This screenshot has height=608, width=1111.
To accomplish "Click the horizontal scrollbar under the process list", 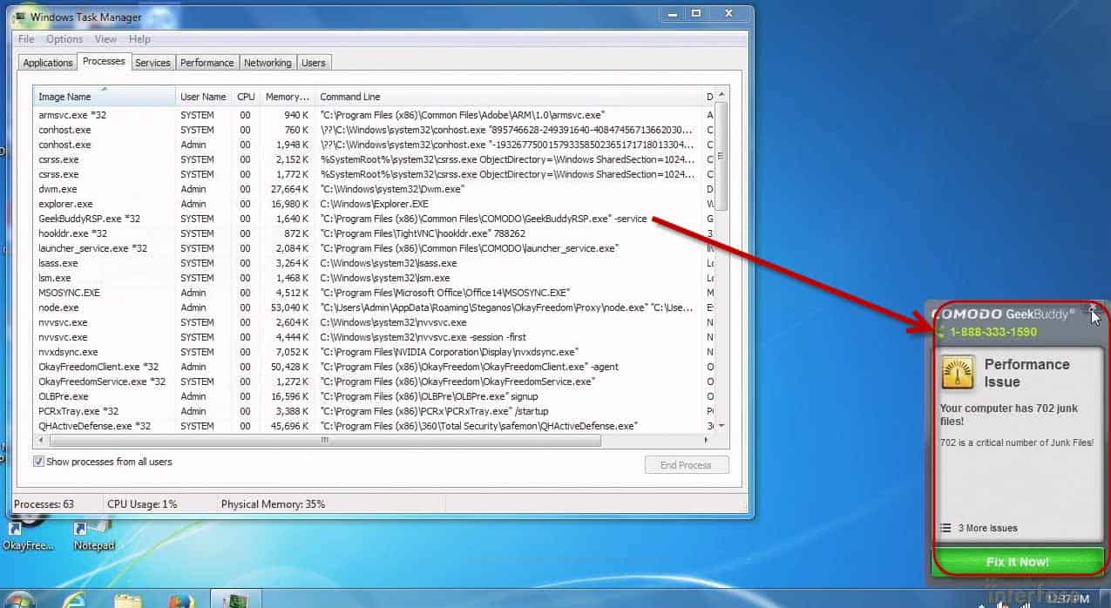I will (324, 440).
